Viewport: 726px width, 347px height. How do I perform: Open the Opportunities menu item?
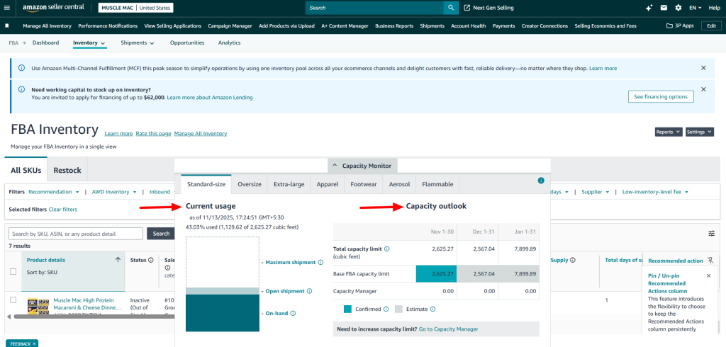(x=187, y=43)
